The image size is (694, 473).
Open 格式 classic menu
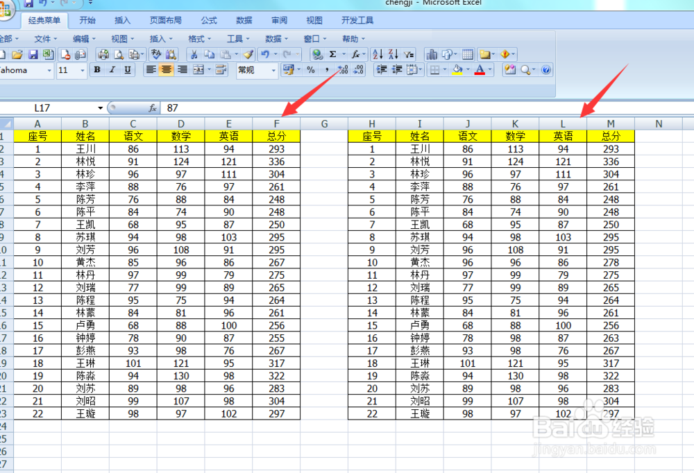tap(199, 39)
